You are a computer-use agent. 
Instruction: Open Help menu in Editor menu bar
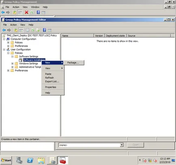pyautogui.click(x=31, y=25)
